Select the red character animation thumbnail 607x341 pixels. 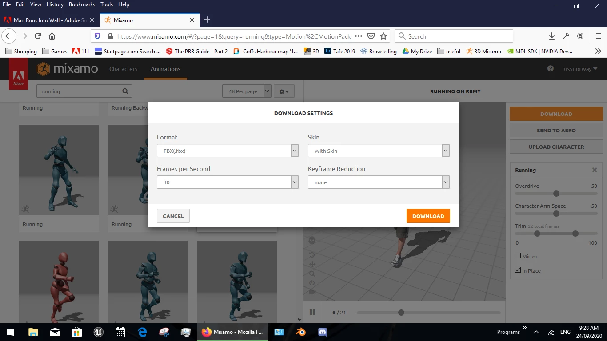[x=59, y=282]
